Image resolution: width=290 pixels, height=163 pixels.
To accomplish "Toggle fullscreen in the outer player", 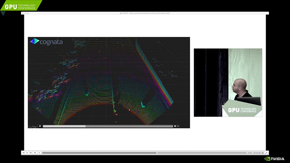I will 266,153.
